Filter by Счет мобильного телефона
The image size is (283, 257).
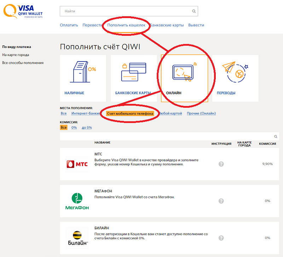pyautogui.click(x=130, y=113)
